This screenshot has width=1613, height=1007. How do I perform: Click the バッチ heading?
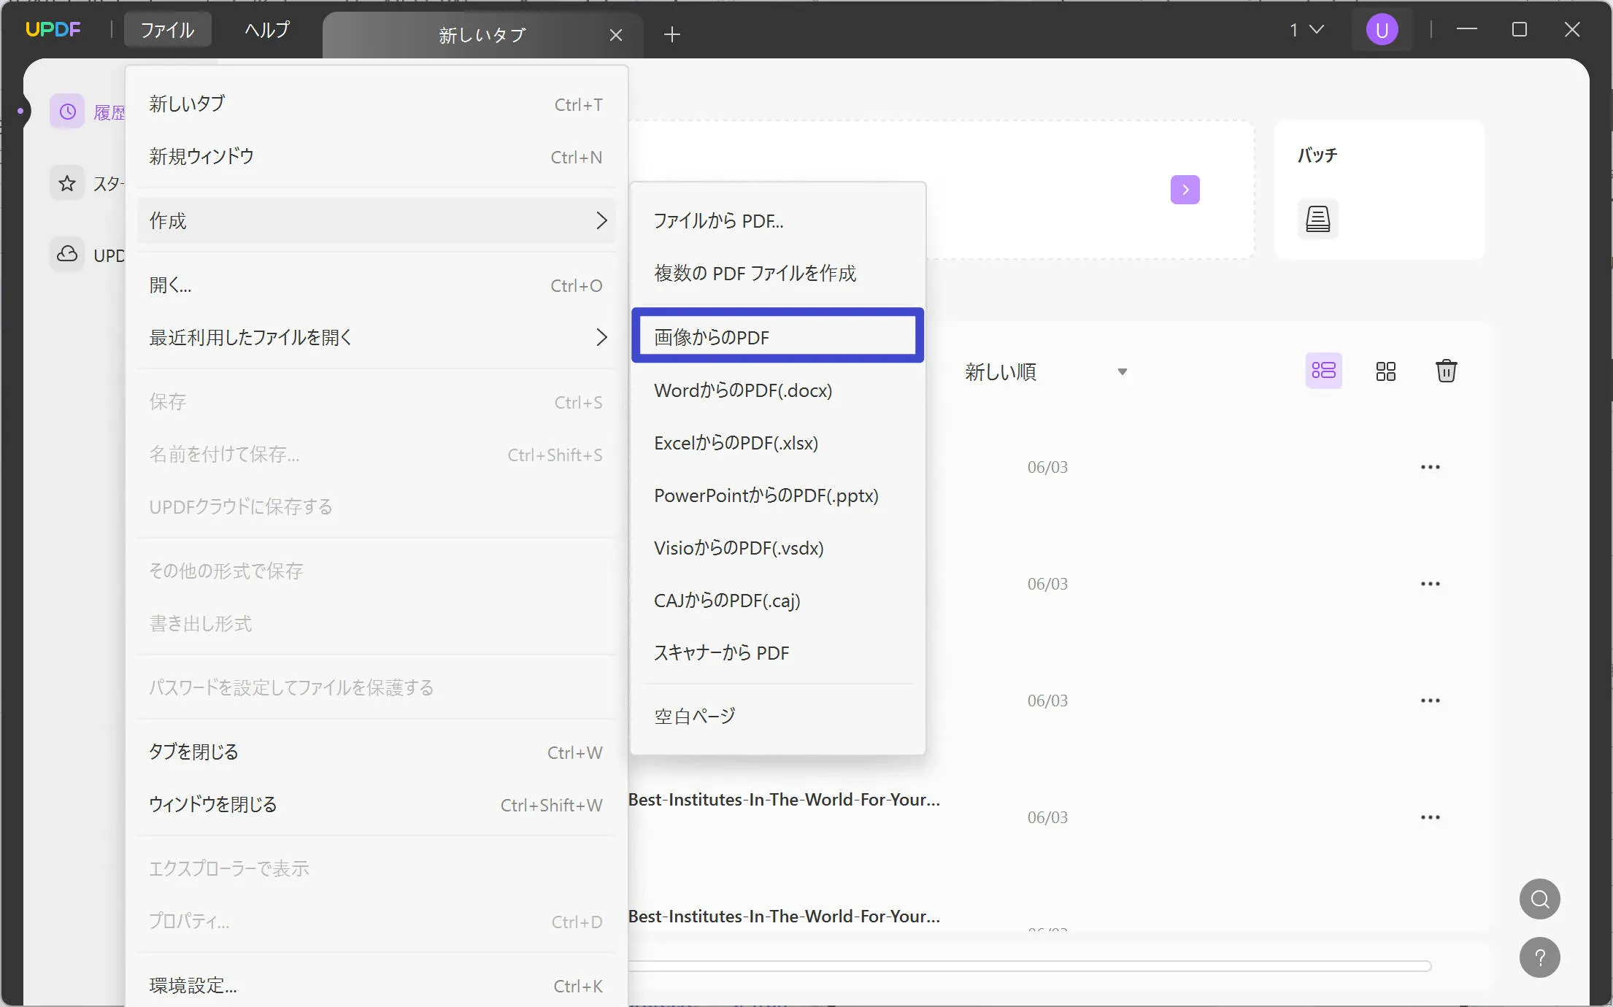tap(1317, 155)
